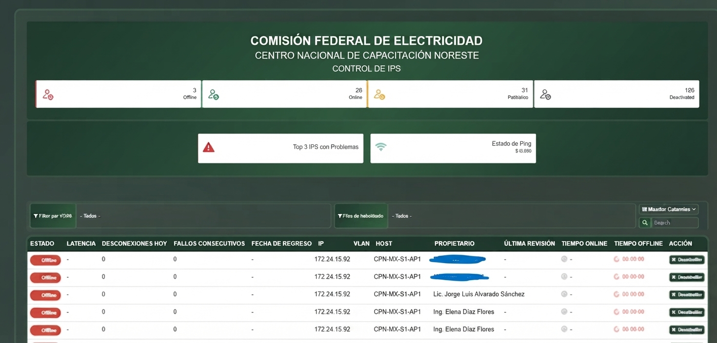Click IP 172.24.15.92 in Jorge Luis Alvarado's row
This screenshot has height=343, width=717.
(332, 294)
